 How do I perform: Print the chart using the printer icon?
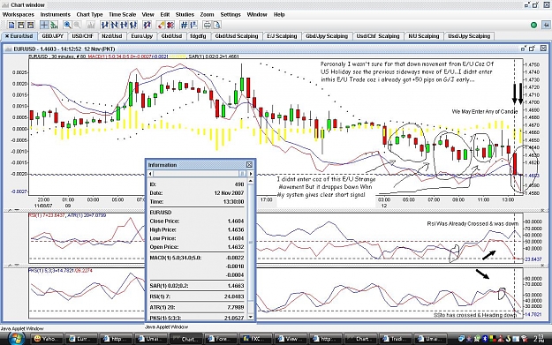pyautogui.click(x=208, y=25)
